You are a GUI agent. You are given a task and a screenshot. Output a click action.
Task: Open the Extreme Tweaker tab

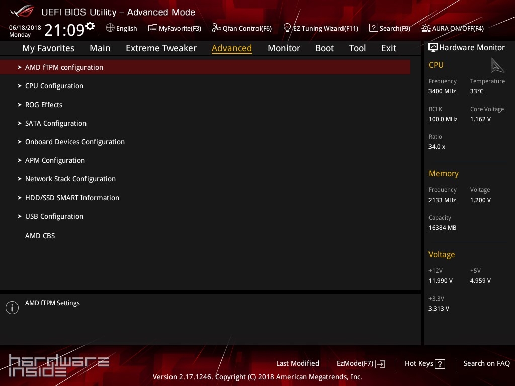(x=161, y=48)
